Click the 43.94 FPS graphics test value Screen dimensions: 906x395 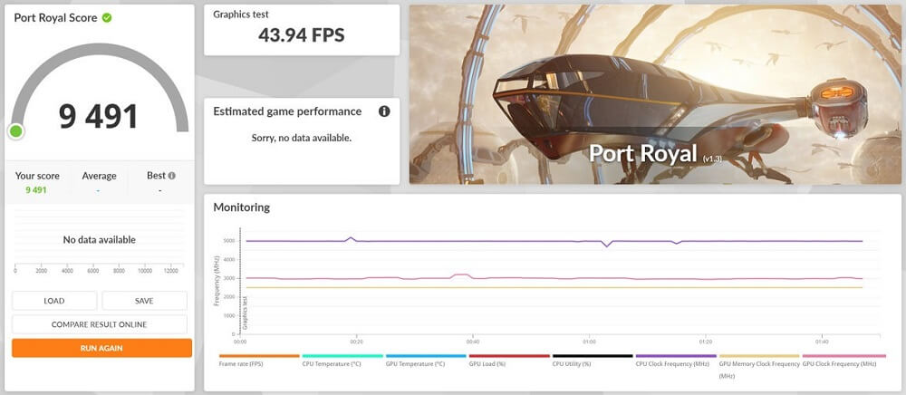click(301, 35)
